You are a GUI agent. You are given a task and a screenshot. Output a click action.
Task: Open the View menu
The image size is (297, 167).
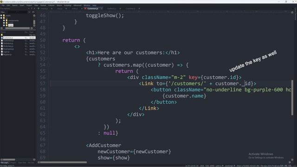(36, 5)
